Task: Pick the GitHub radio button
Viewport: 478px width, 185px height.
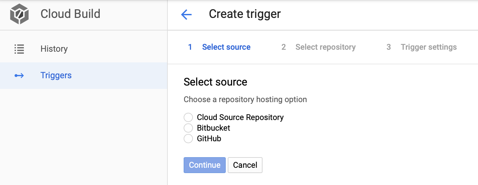Action: tap(188, 139)
